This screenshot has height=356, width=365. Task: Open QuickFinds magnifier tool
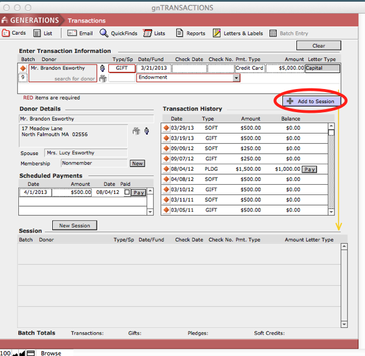104,33
